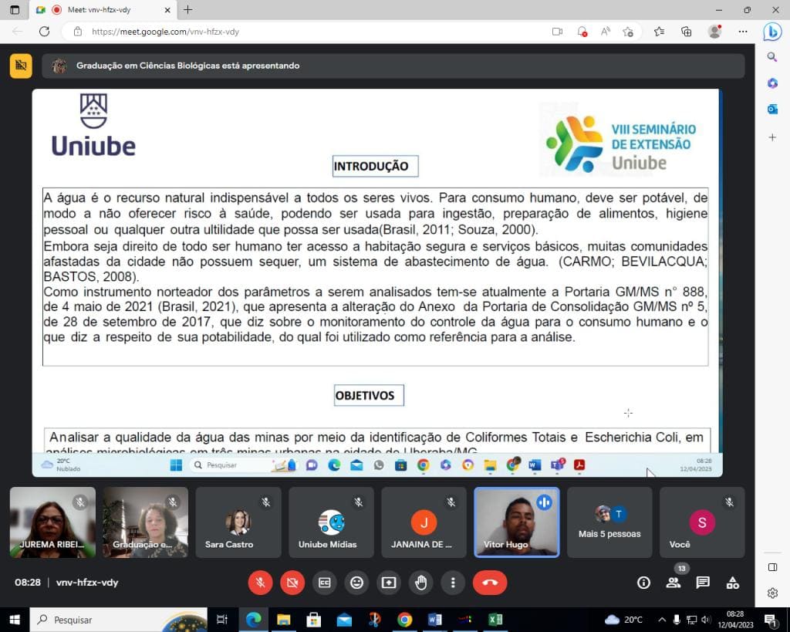Image resolution: width=790 pixels, height=632 pixels.
Task: Show the participants list (13 people)
Action: tap(673, 583)
